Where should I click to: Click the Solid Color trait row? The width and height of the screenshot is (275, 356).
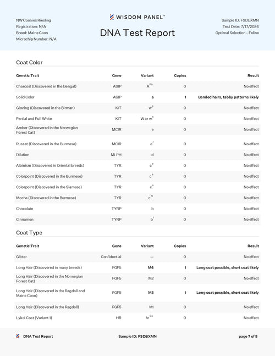click(x=137, y=97)
